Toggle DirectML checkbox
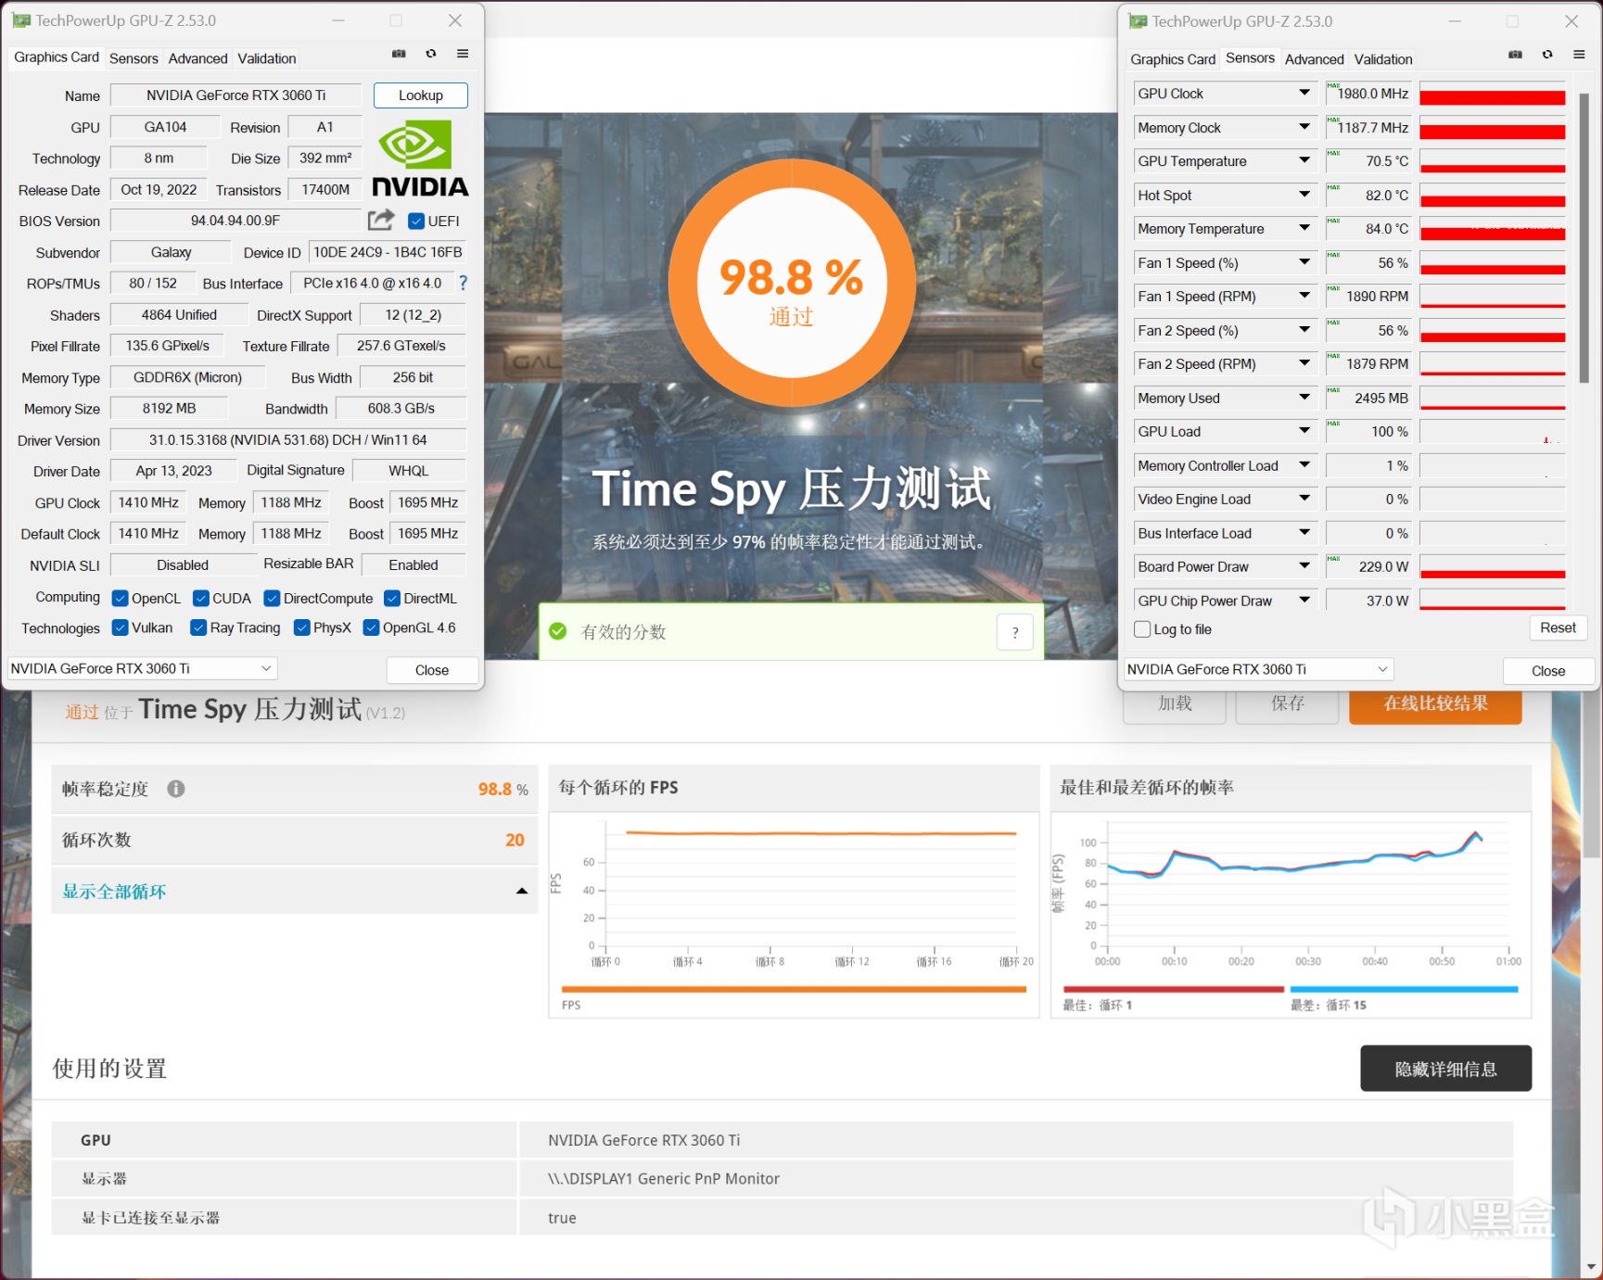Screen dimensions: 1603x1280 tap(392, 598)
